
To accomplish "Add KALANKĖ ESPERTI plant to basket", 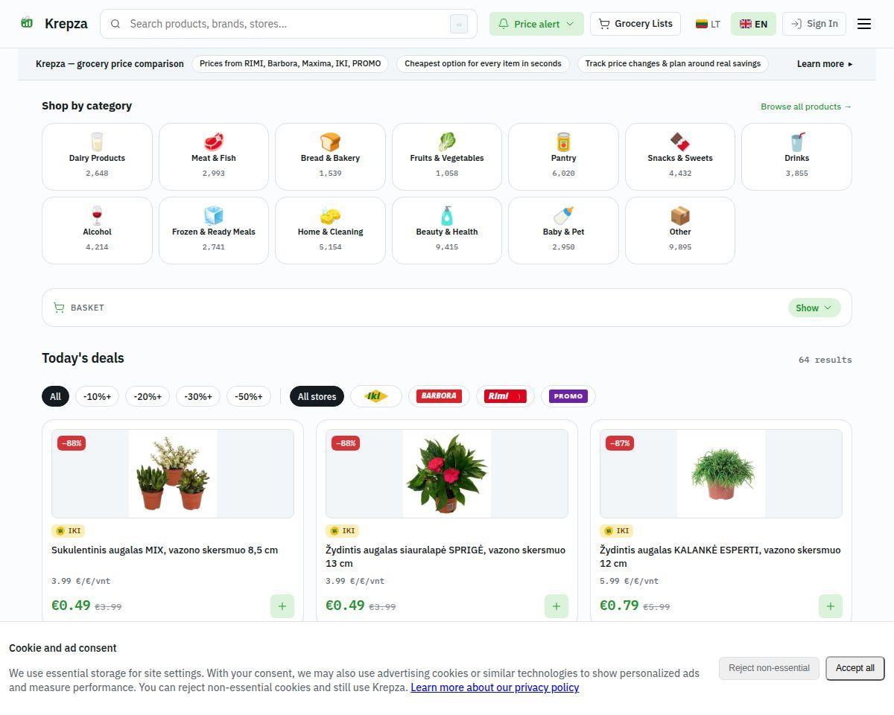I will [831, 606].
